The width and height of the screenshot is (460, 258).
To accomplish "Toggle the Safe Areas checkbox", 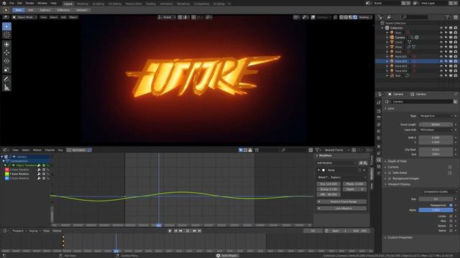I will [390, 173].
